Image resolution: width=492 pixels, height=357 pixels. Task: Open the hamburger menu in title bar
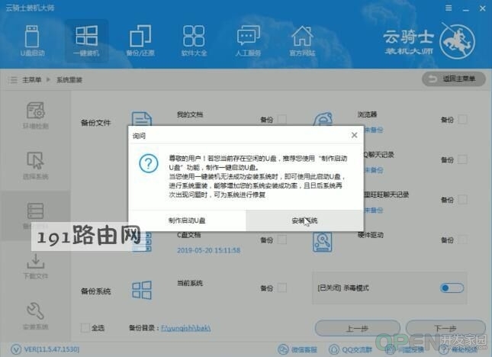click(449, 8)
